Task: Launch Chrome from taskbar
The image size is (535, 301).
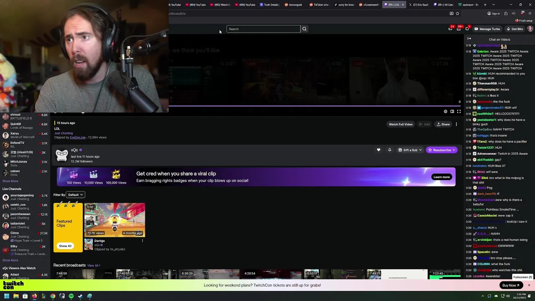Action: coord(53,296)
